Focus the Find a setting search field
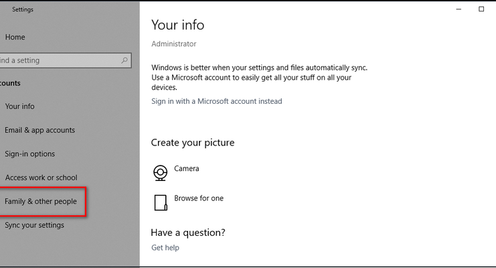 66,60
